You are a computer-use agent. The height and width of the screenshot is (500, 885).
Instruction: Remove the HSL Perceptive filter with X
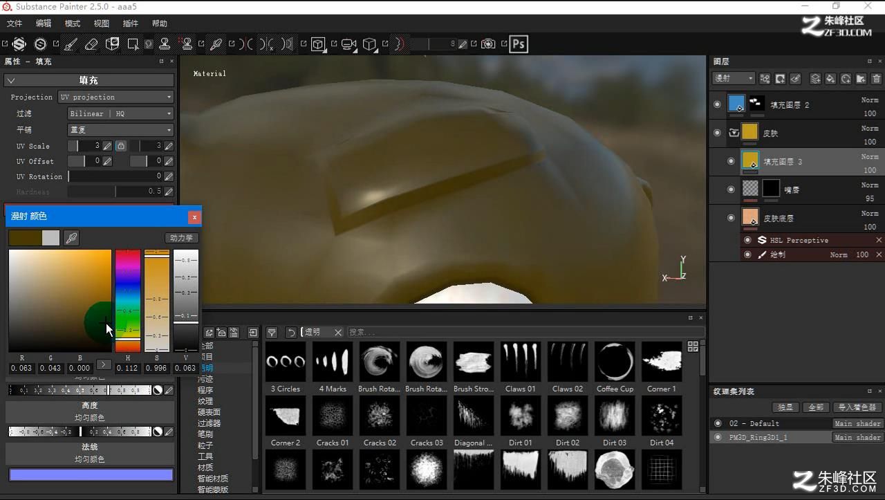tap(879, 240)
